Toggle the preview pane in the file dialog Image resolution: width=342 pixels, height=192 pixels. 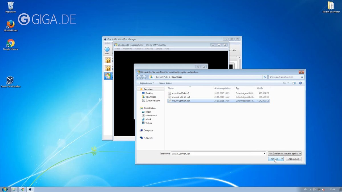point(294,83)
